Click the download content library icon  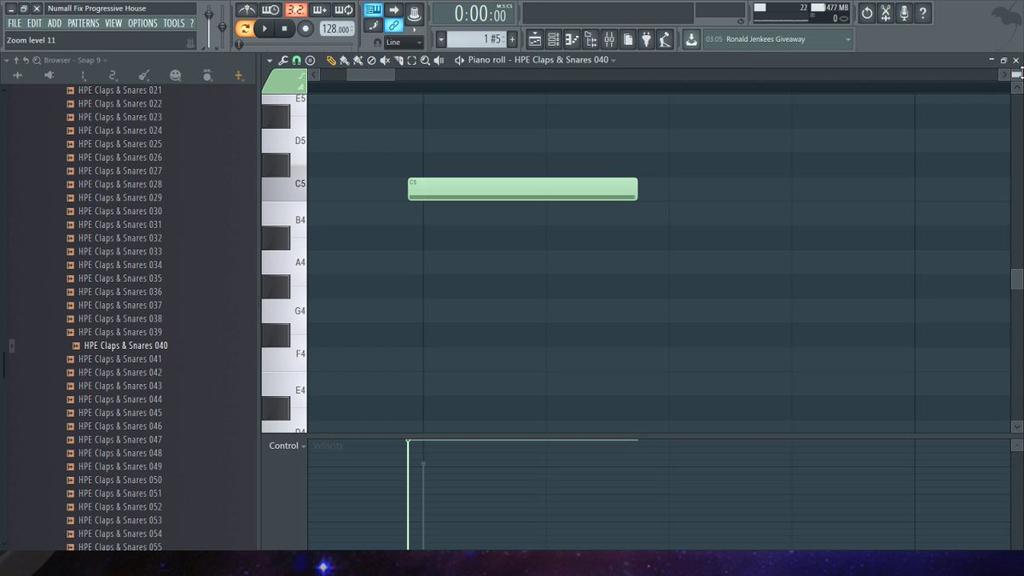click(691, 39)
